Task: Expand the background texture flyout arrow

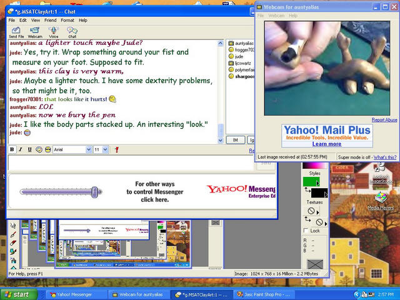Action: click(326, 224)
